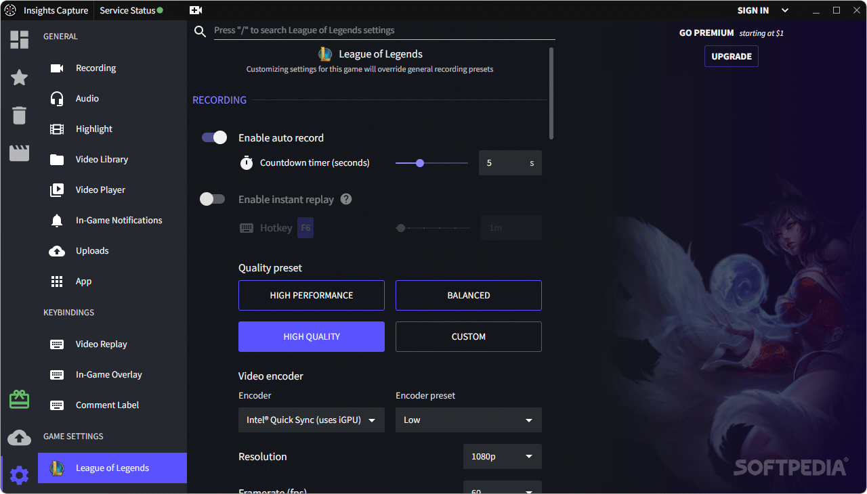The width and height of the screenshot is (867, 494).
Task: Click the Upgrade button
Action: [x=732, y=56]
